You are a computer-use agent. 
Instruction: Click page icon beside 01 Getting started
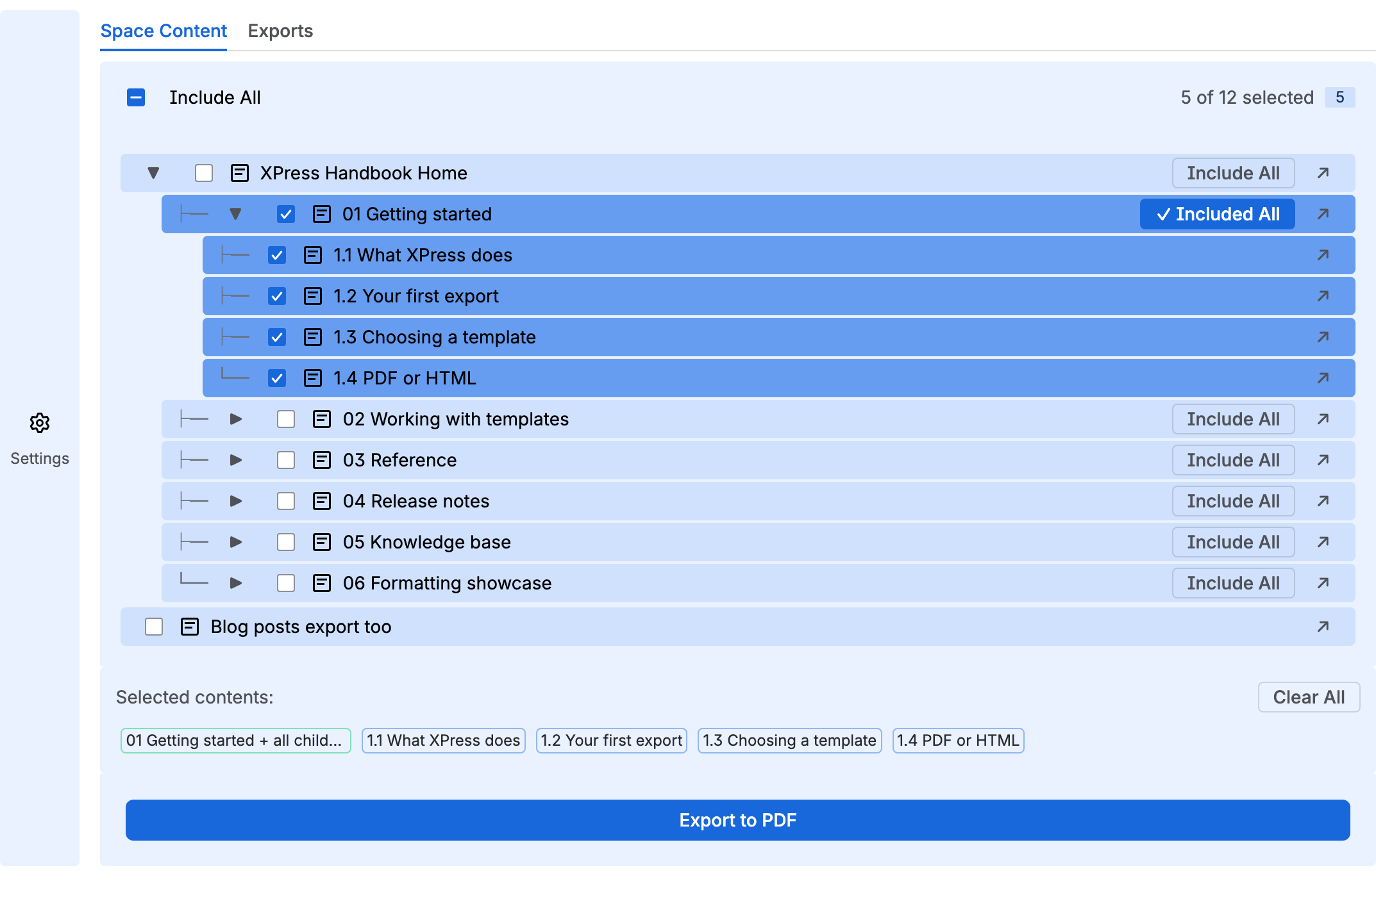322,214
